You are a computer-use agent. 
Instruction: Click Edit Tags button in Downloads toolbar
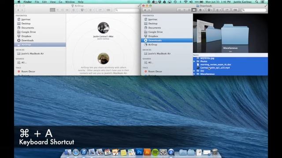[235, 10]
